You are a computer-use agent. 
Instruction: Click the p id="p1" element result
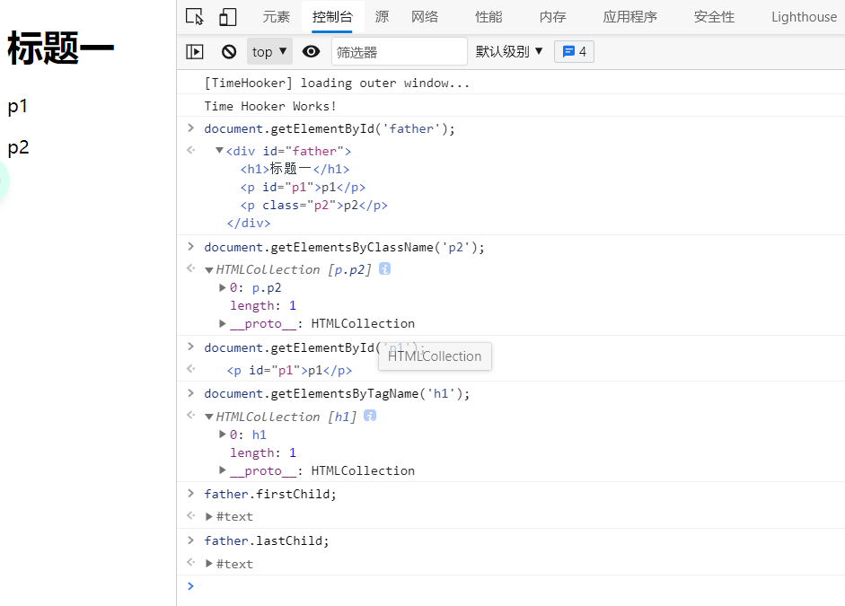[288, 370]
